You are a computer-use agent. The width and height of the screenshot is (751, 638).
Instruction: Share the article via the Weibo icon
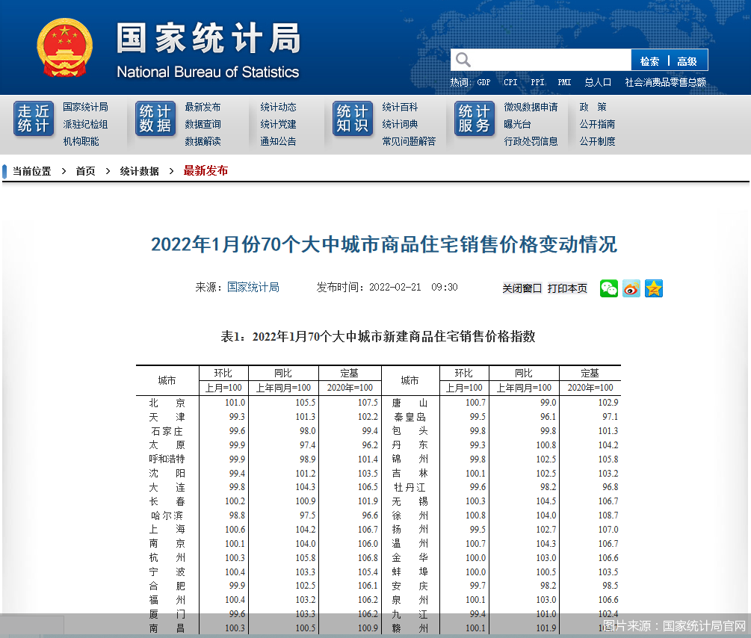[x=631, y=288]
